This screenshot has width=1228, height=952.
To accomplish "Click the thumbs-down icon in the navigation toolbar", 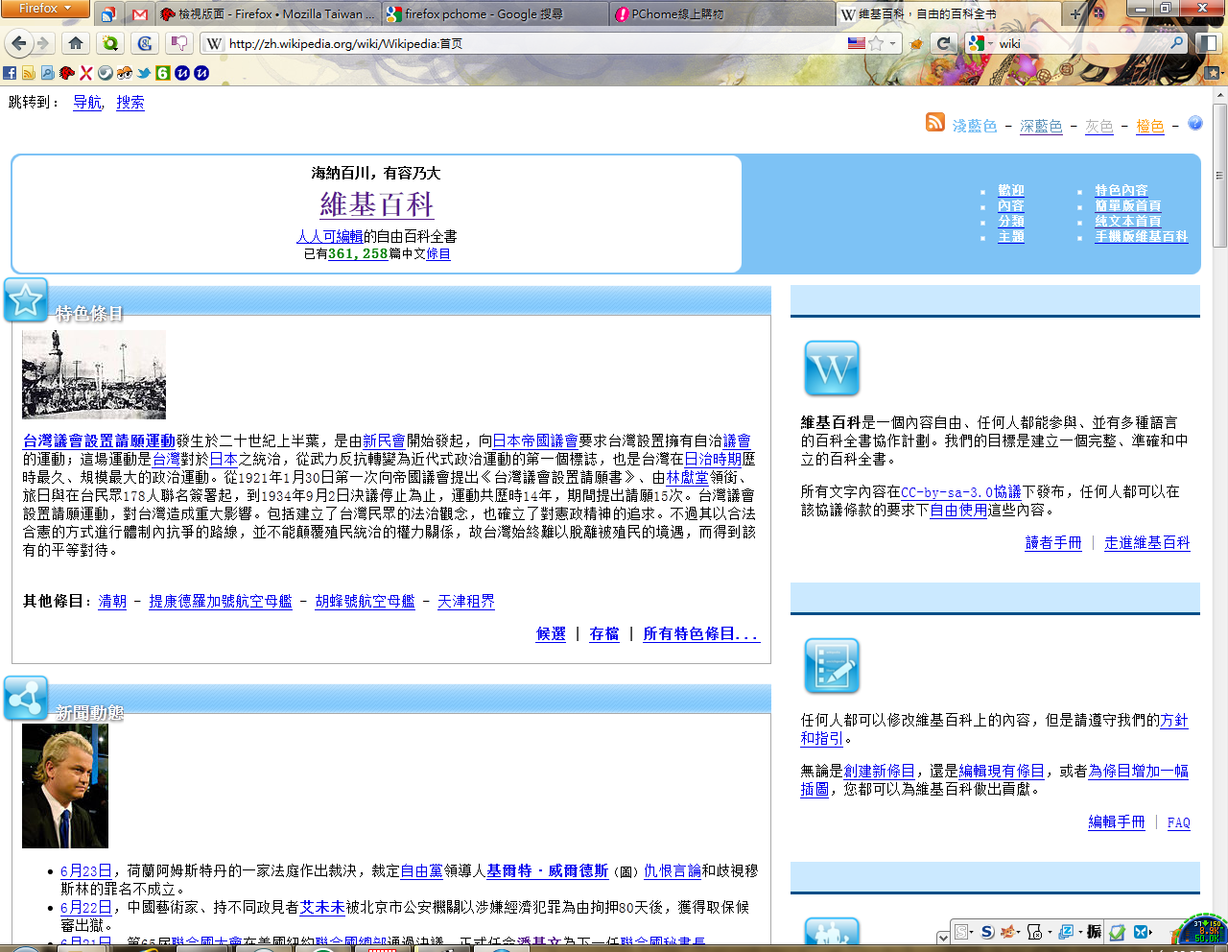I will pos(178,43).
